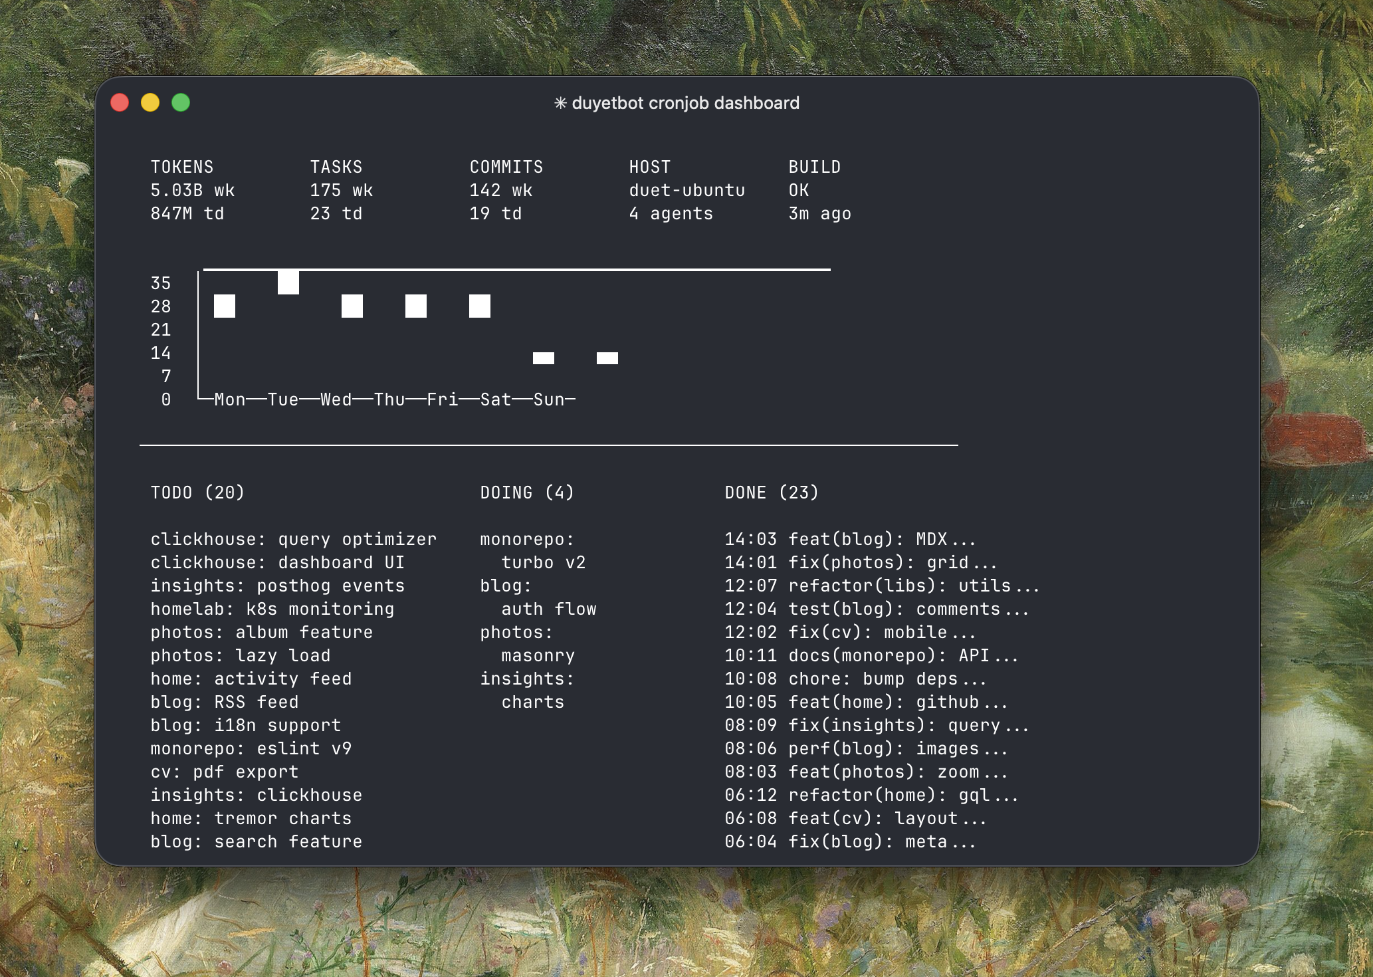Expand the TODO (20) column header
Screen dimensions: 1373x977
[196, 492]
